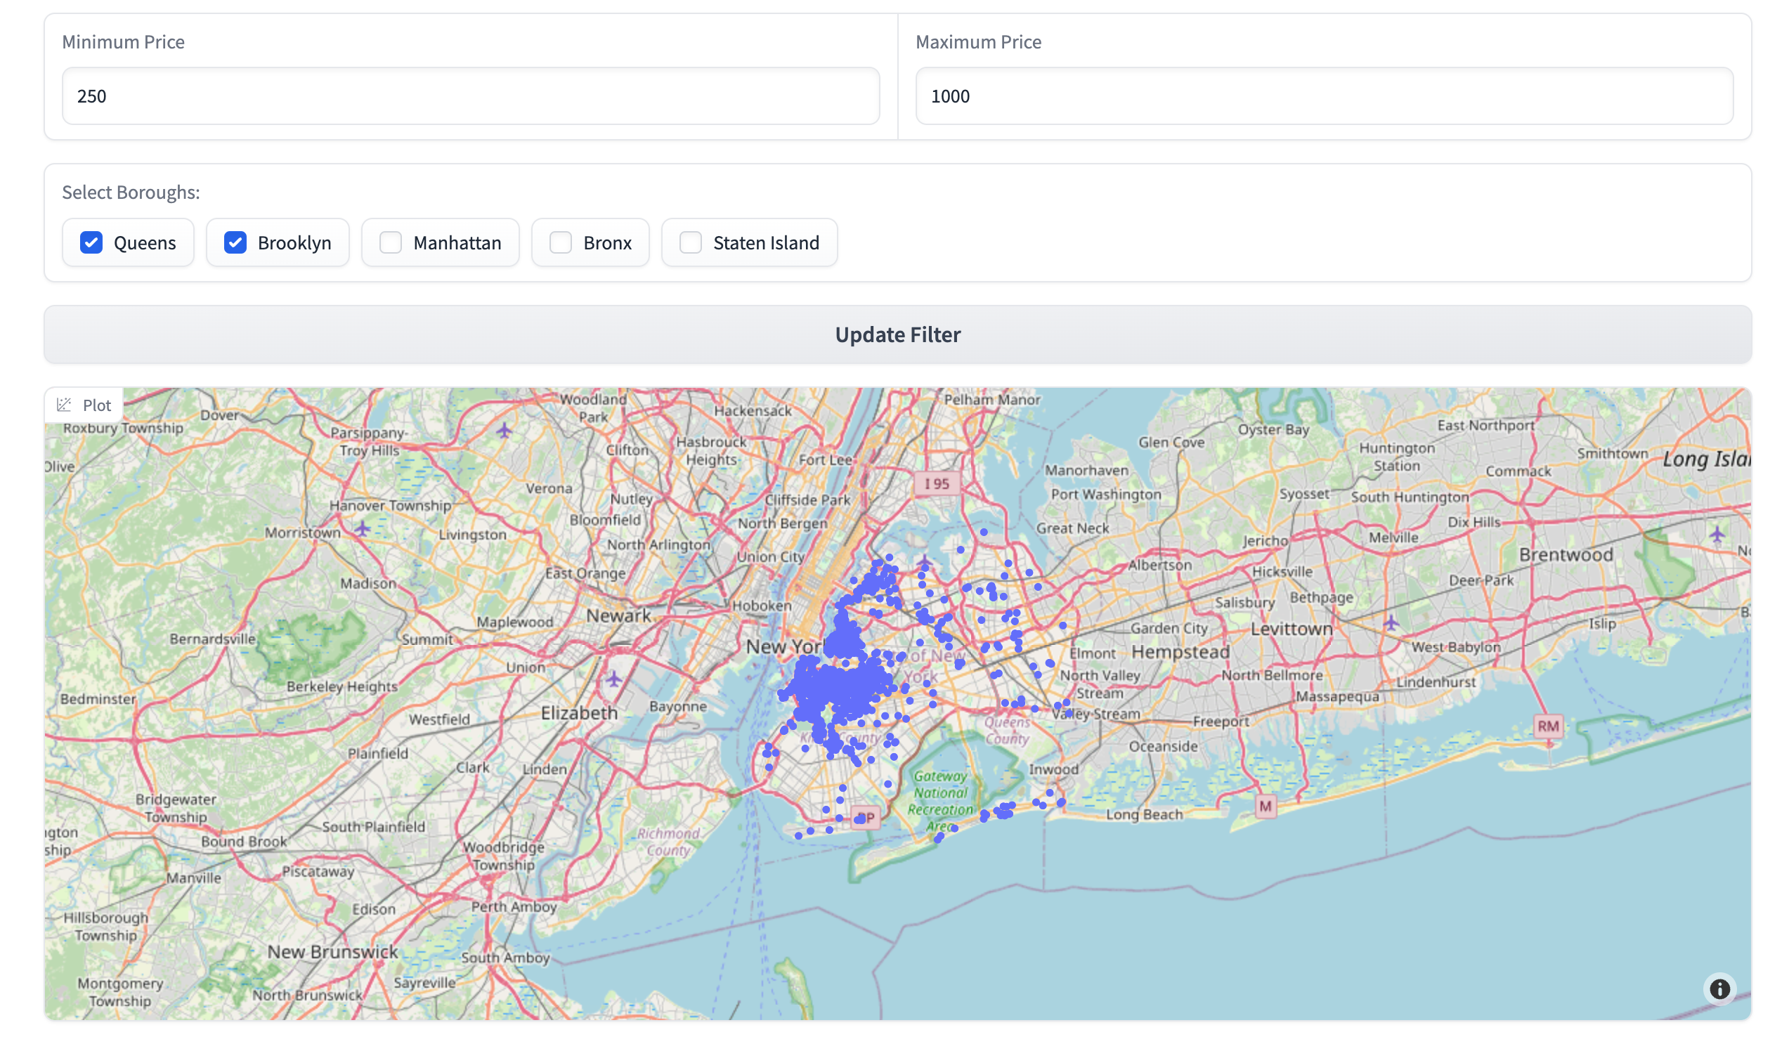Image resolution: width=1789 pixels, height=1051 pixels.
Task: Click the Levittown label on the map
Action: pyautogui.click(x=1292, y=629)
